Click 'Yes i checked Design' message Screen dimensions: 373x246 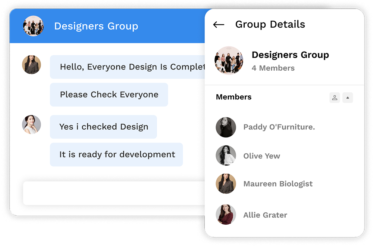tap(103, 127)
